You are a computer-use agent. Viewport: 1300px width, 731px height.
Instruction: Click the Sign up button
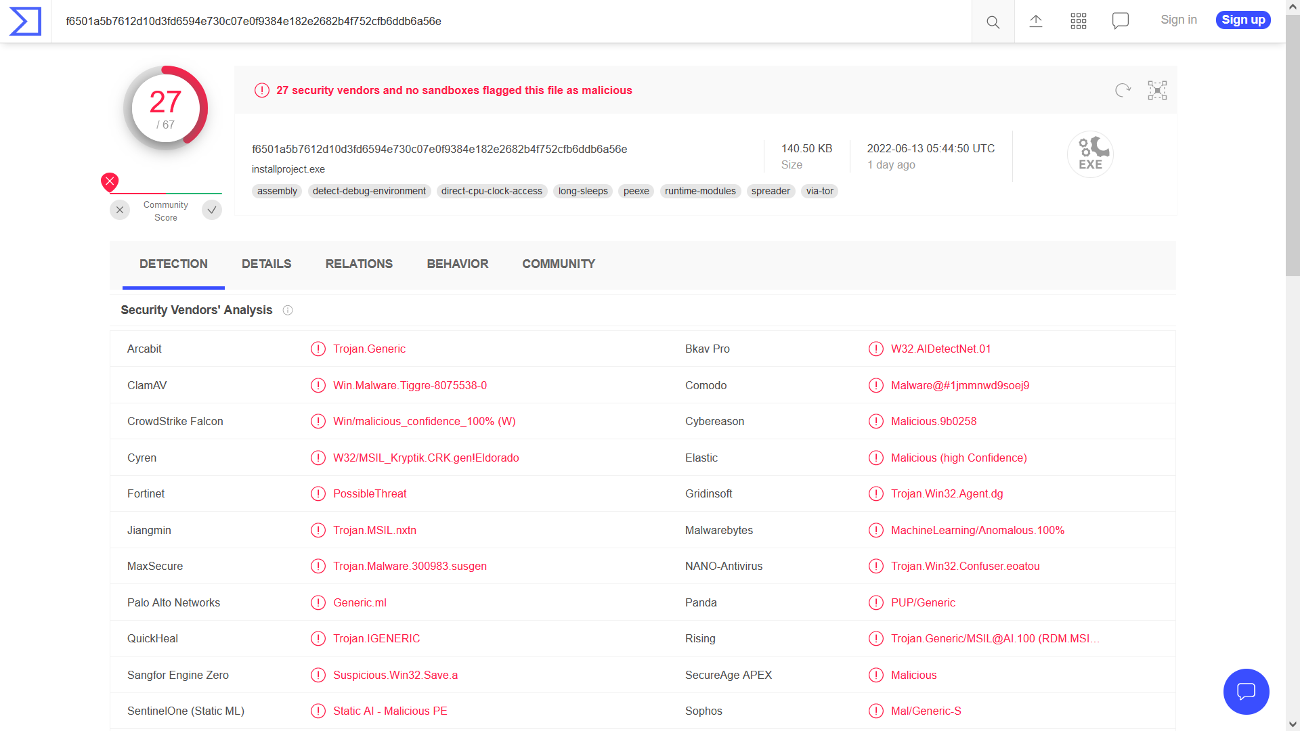point(1243,20)
